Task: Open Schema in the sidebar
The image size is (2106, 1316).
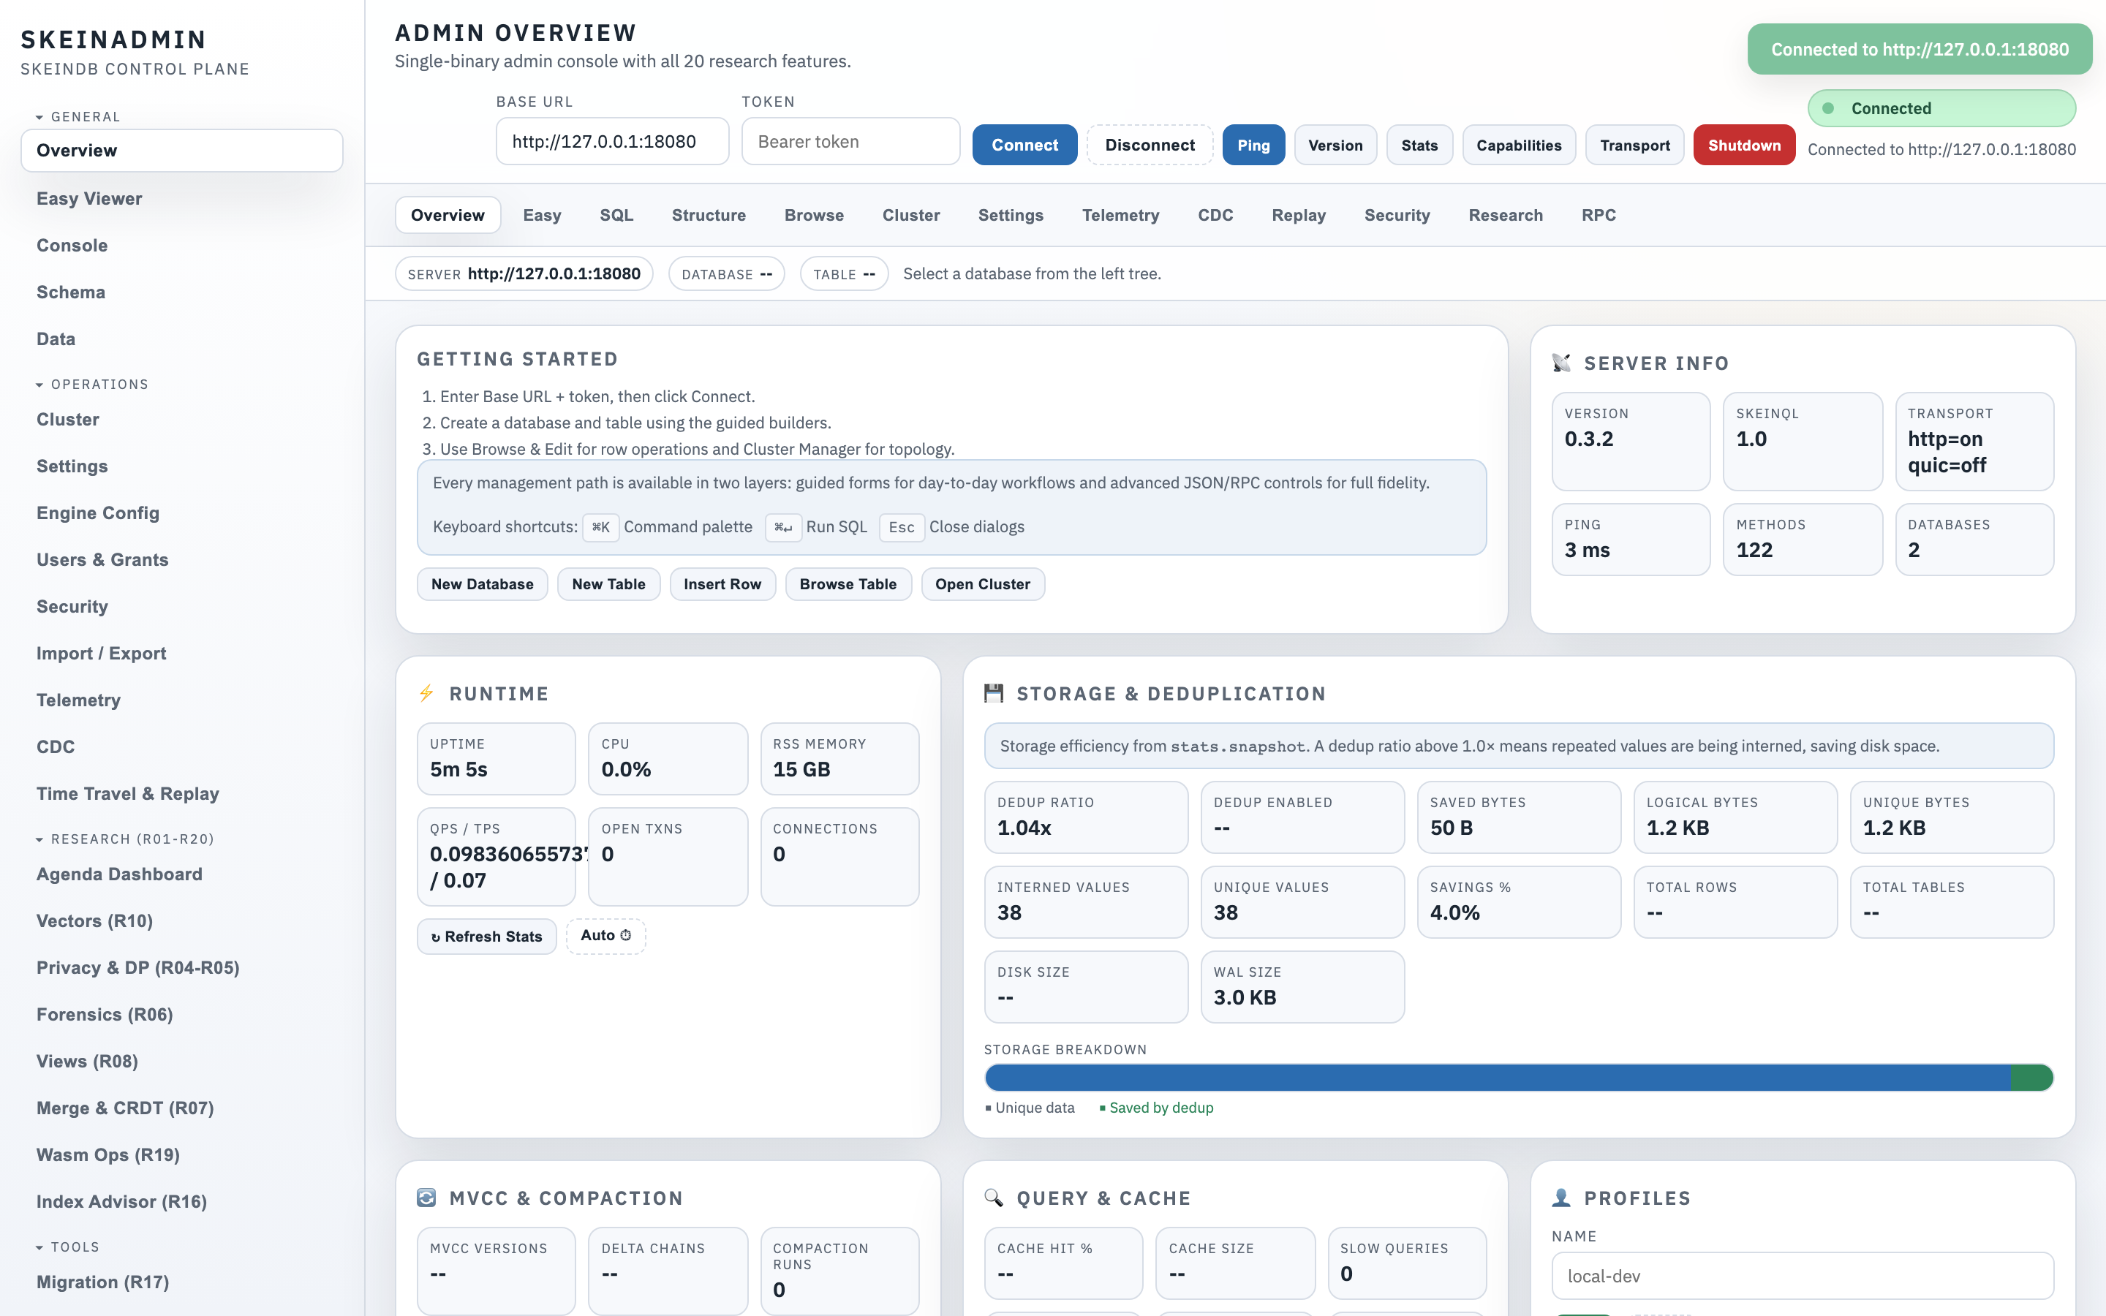Action: click(x=181, y=292)
